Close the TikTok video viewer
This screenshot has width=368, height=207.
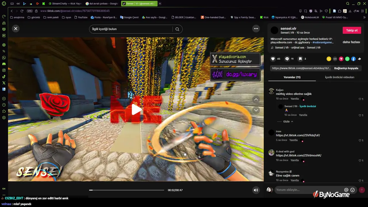coord(16,28)
